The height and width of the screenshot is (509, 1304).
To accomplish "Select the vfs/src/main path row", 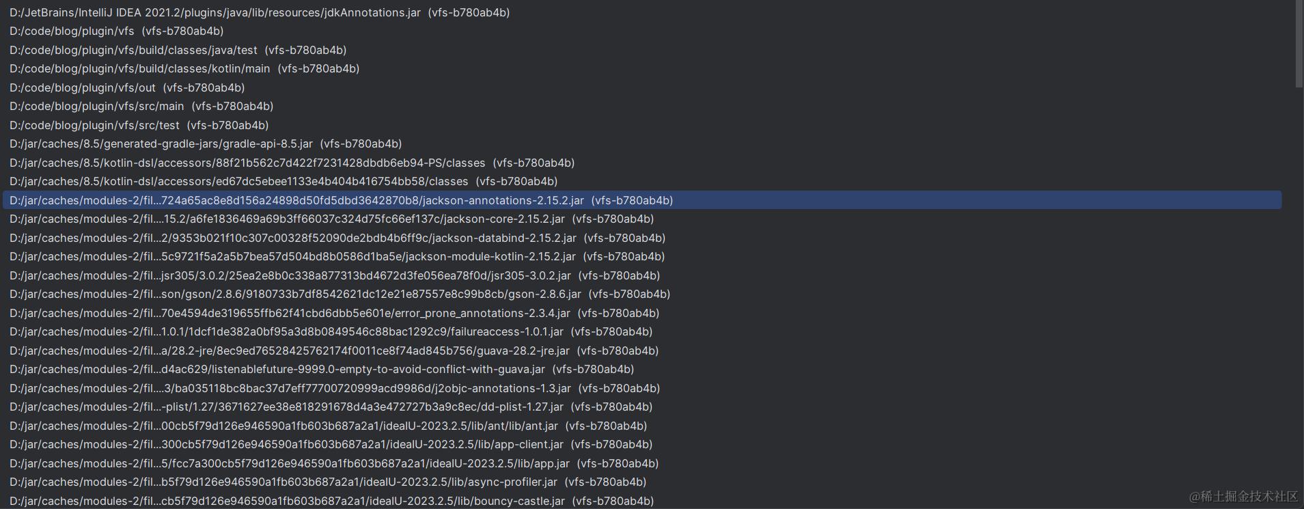I will click(642, 106).
